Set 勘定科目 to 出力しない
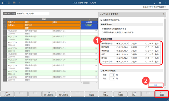 (x=117, y=47)
